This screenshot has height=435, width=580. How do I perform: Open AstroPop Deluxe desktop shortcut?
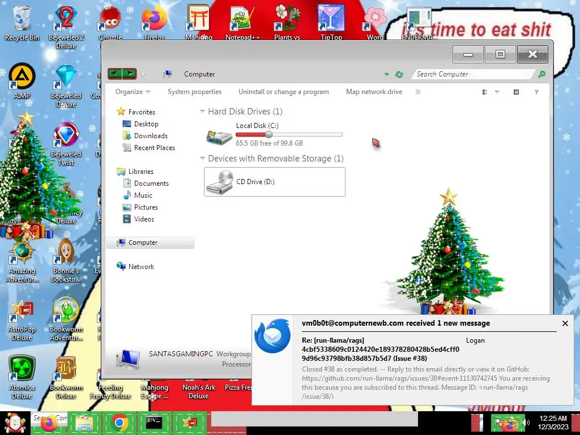[x=22, y=319]
